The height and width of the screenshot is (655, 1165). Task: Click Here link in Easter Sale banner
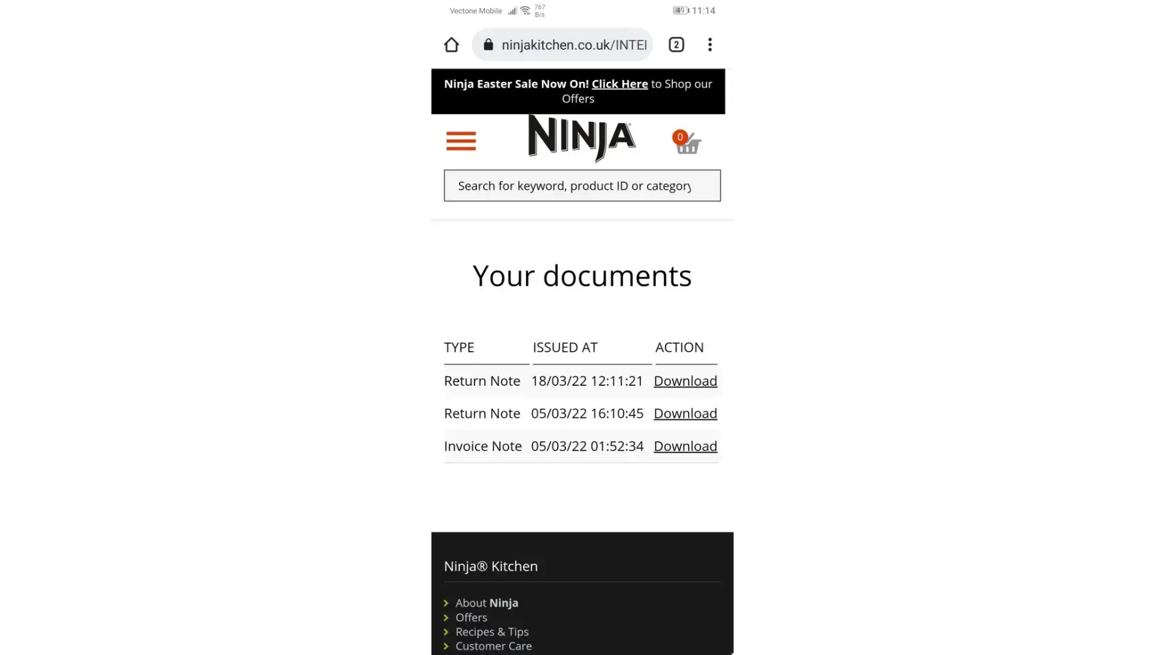pyautogui.click(x=619, y=84)
